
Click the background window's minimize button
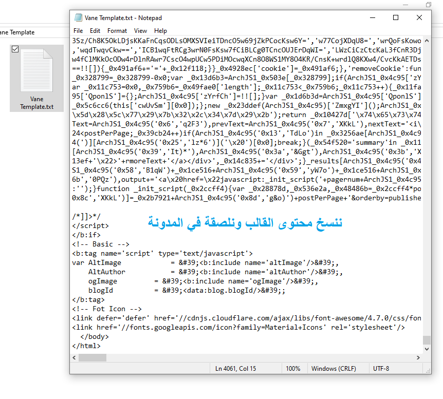pos(405,5)
